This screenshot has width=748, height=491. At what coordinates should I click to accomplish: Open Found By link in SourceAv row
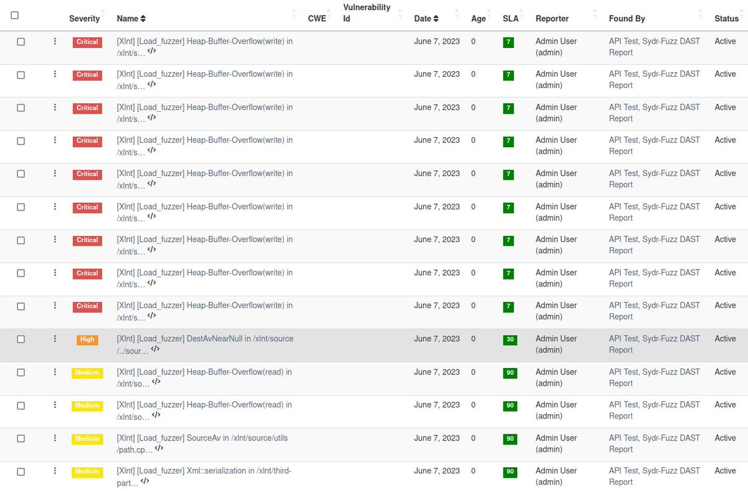coord(654,444)
